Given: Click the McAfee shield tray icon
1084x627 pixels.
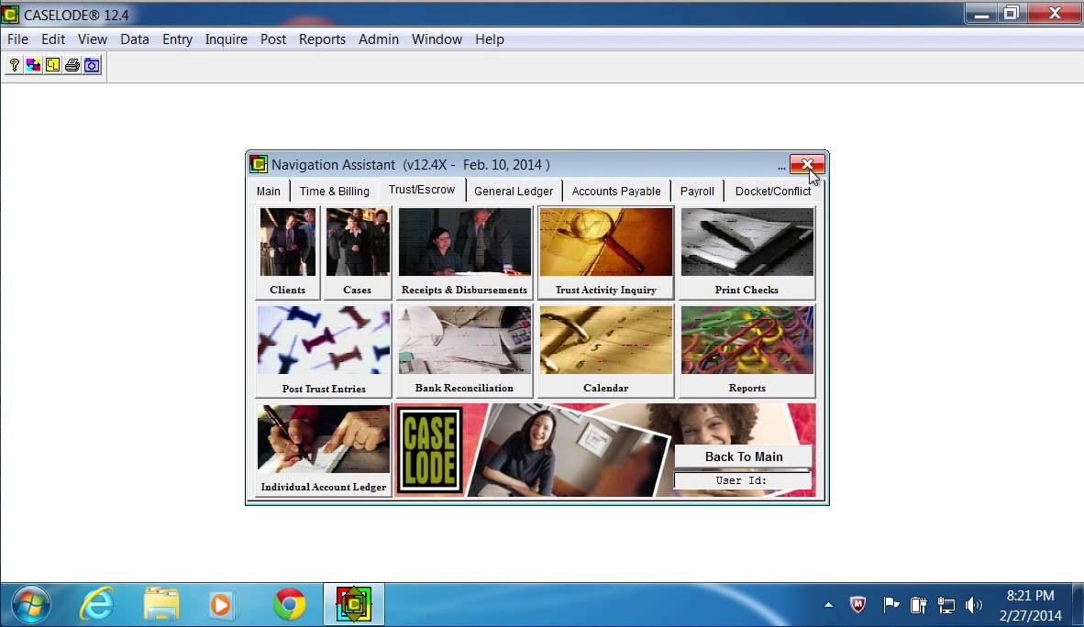Looking at the screenshot, I should point(857,606).
